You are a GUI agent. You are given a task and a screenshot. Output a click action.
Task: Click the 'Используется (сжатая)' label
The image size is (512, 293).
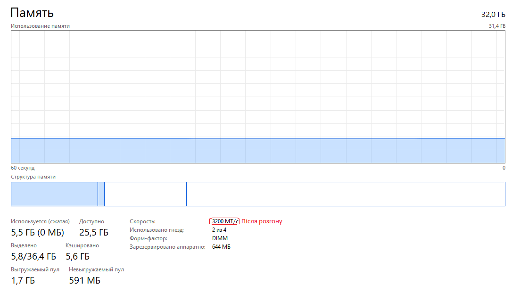coord(40,221)
